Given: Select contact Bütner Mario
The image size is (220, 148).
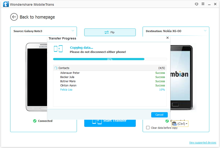Looking at the screenshot, I should tap(68, 81).
